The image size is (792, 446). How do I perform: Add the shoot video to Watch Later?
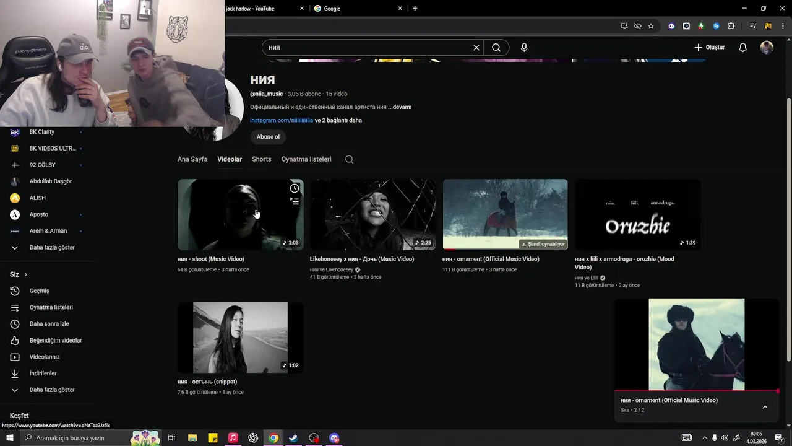pyautogui.click(x=295, y=188)
